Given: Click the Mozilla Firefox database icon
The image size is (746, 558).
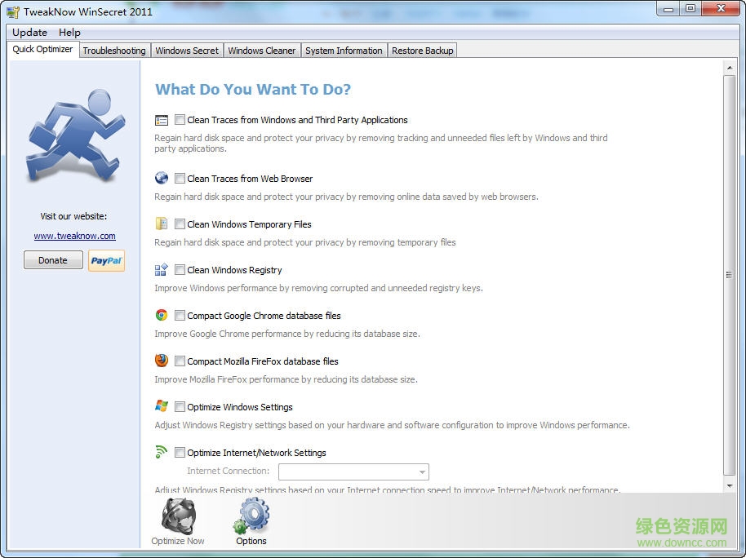Looking at the screenshot, I should click(162, 361).
